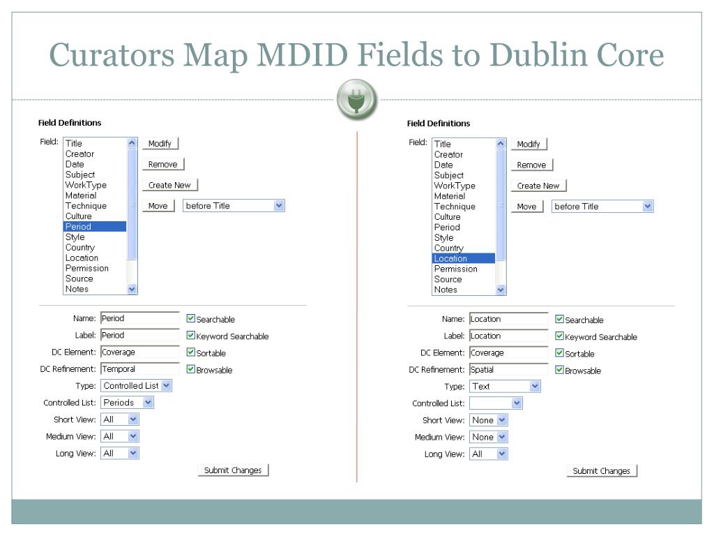The width and height of the screenshot is (714, 536).
Task: Click left DC Element field with Coverage
Action: (x=140, y=352)
